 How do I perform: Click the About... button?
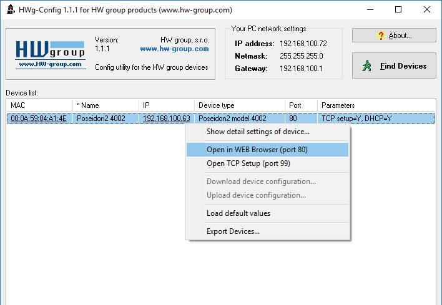[x=394, y=36]
